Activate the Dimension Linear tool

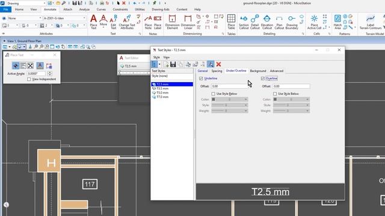[x=188, y=22]
